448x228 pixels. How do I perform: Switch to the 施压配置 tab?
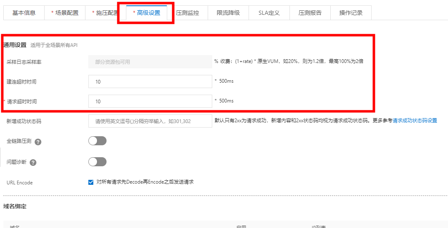pos(106,13)
